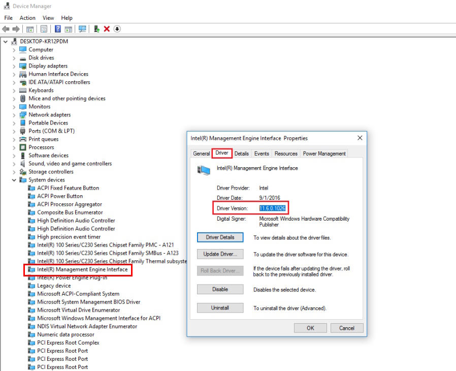Screen dimensions: 456x371
Task: Select Legacy device entry
Action: point(49,286)
